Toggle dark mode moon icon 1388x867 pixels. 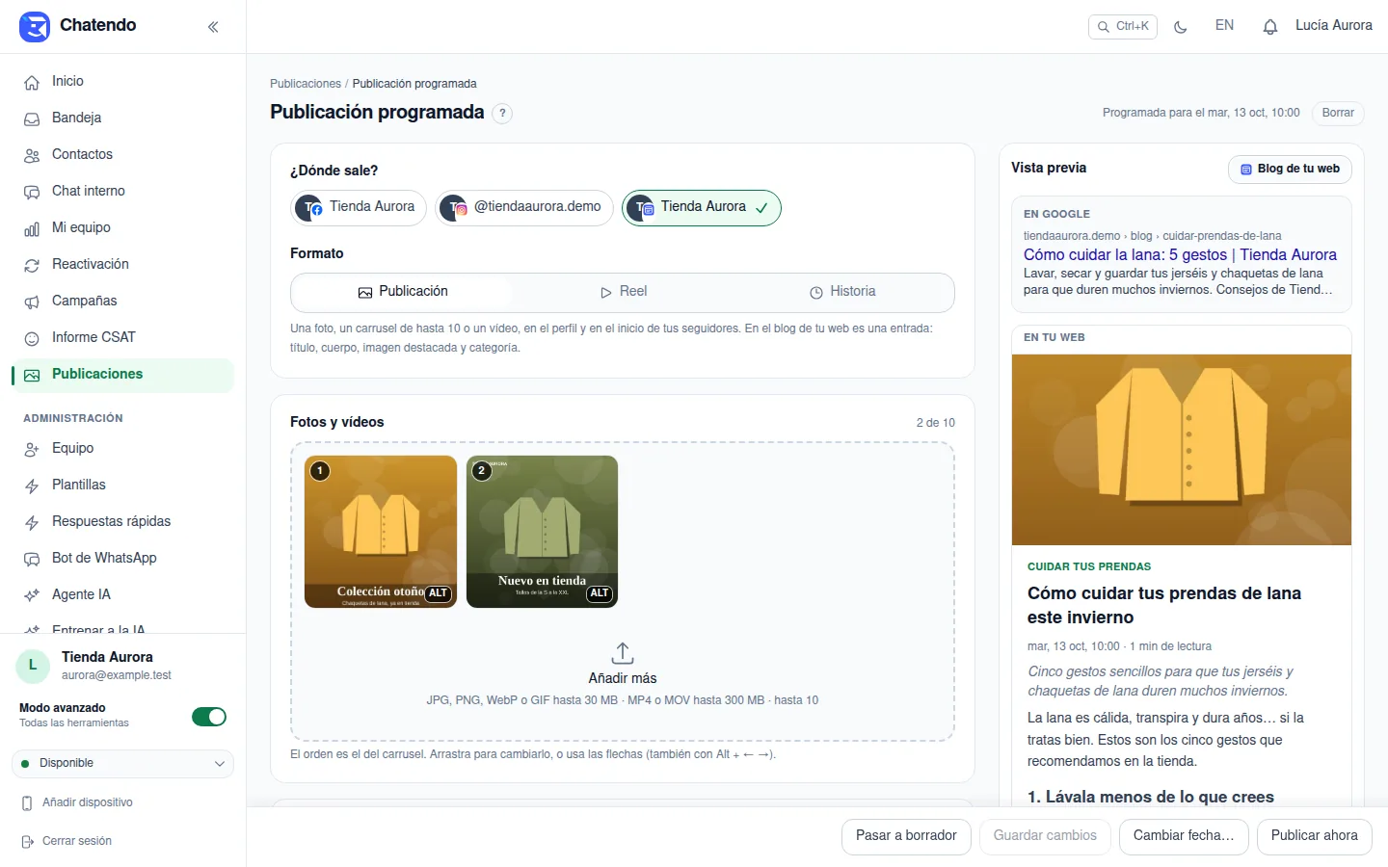pos(1180,27)
